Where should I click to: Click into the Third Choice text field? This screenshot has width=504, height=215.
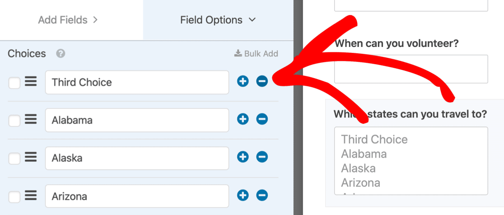click(x=137, y=82)
